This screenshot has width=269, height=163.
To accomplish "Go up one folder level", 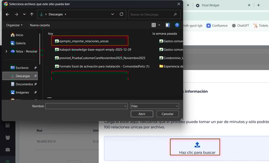I will click(32, 14).
